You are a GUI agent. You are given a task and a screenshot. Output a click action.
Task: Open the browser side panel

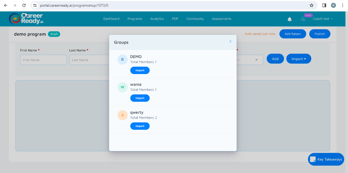[x=324, y=5]
